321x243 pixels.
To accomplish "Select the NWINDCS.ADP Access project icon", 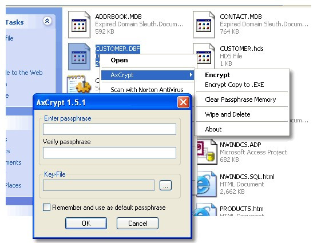I will click(207, 152).
